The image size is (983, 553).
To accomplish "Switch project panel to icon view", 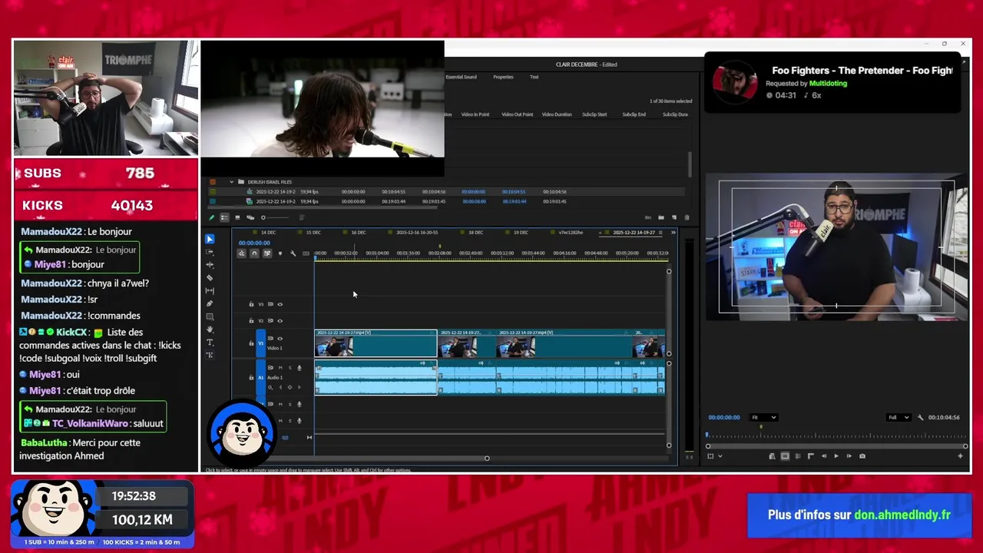I will [x=237, y=217].
